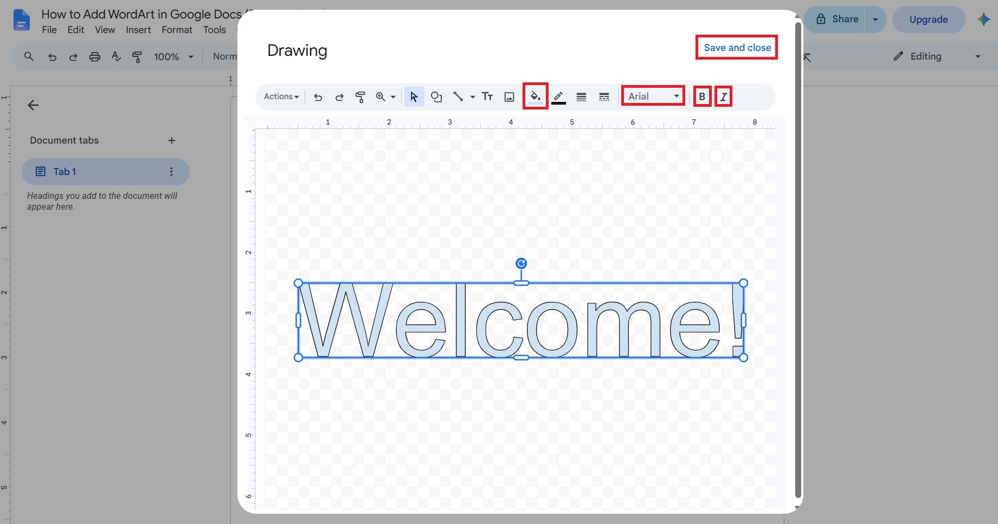Open Tab 1 three-dot options
The height and width of the screenshot is (524, 998).
(x=171, y=172)
